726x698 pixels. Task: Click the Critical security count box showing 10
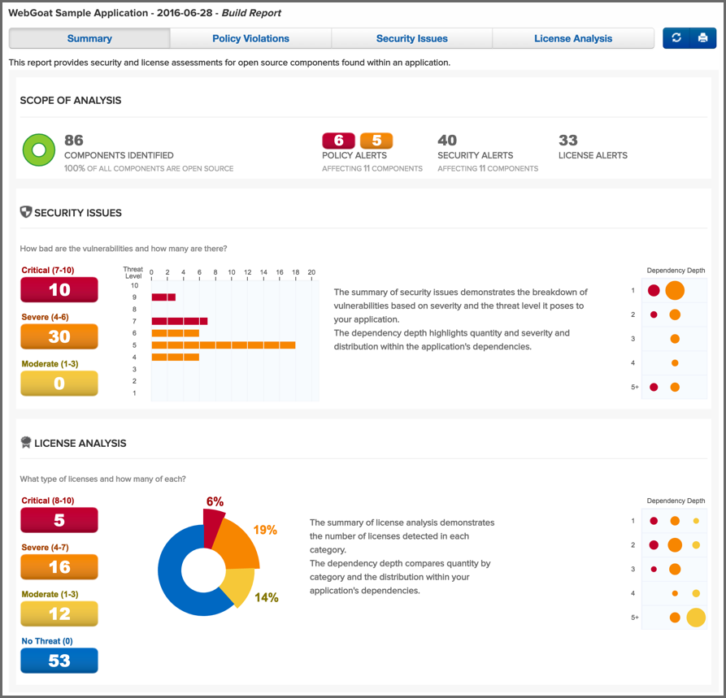pyautogui.click(x=59, y=290)
